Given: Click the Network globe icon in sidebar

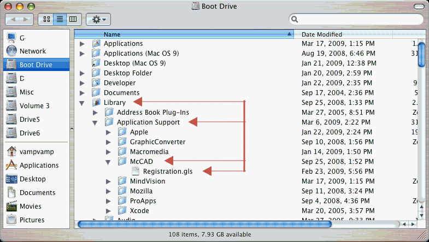Looking at the screenshot, I should click(12, 51).
